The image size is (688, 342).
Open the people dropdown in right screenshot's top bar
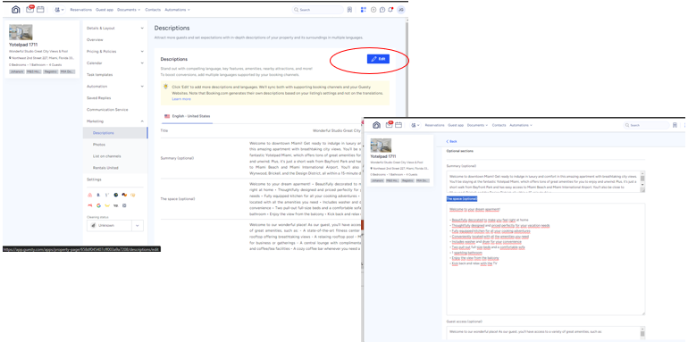pyautogui.click(x=415, y=125)
